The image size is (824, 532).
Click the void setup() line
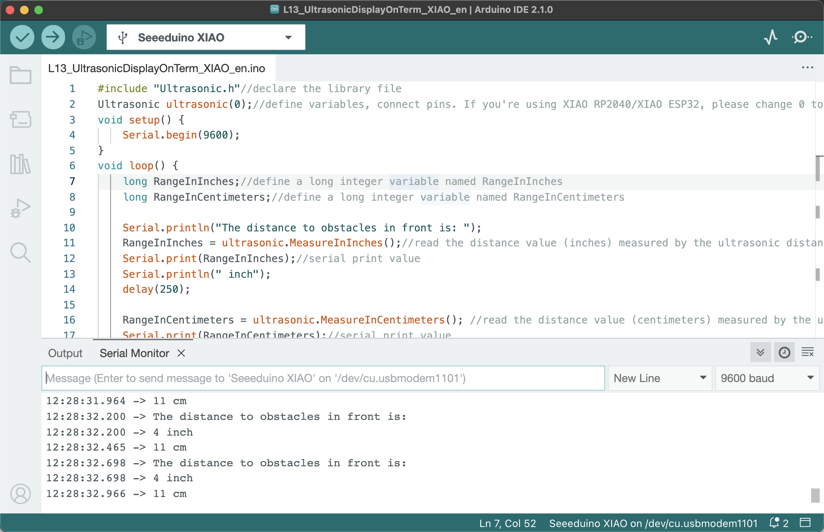pos(141,120)
